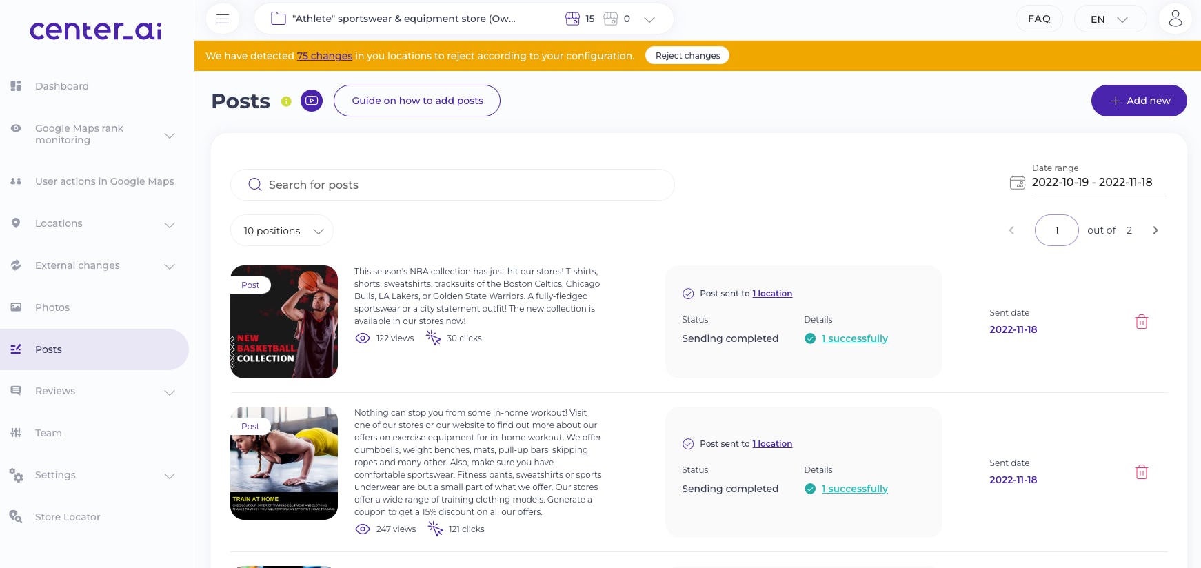Click the Add new button
1201x568 pixels.
click(1138, 101)
